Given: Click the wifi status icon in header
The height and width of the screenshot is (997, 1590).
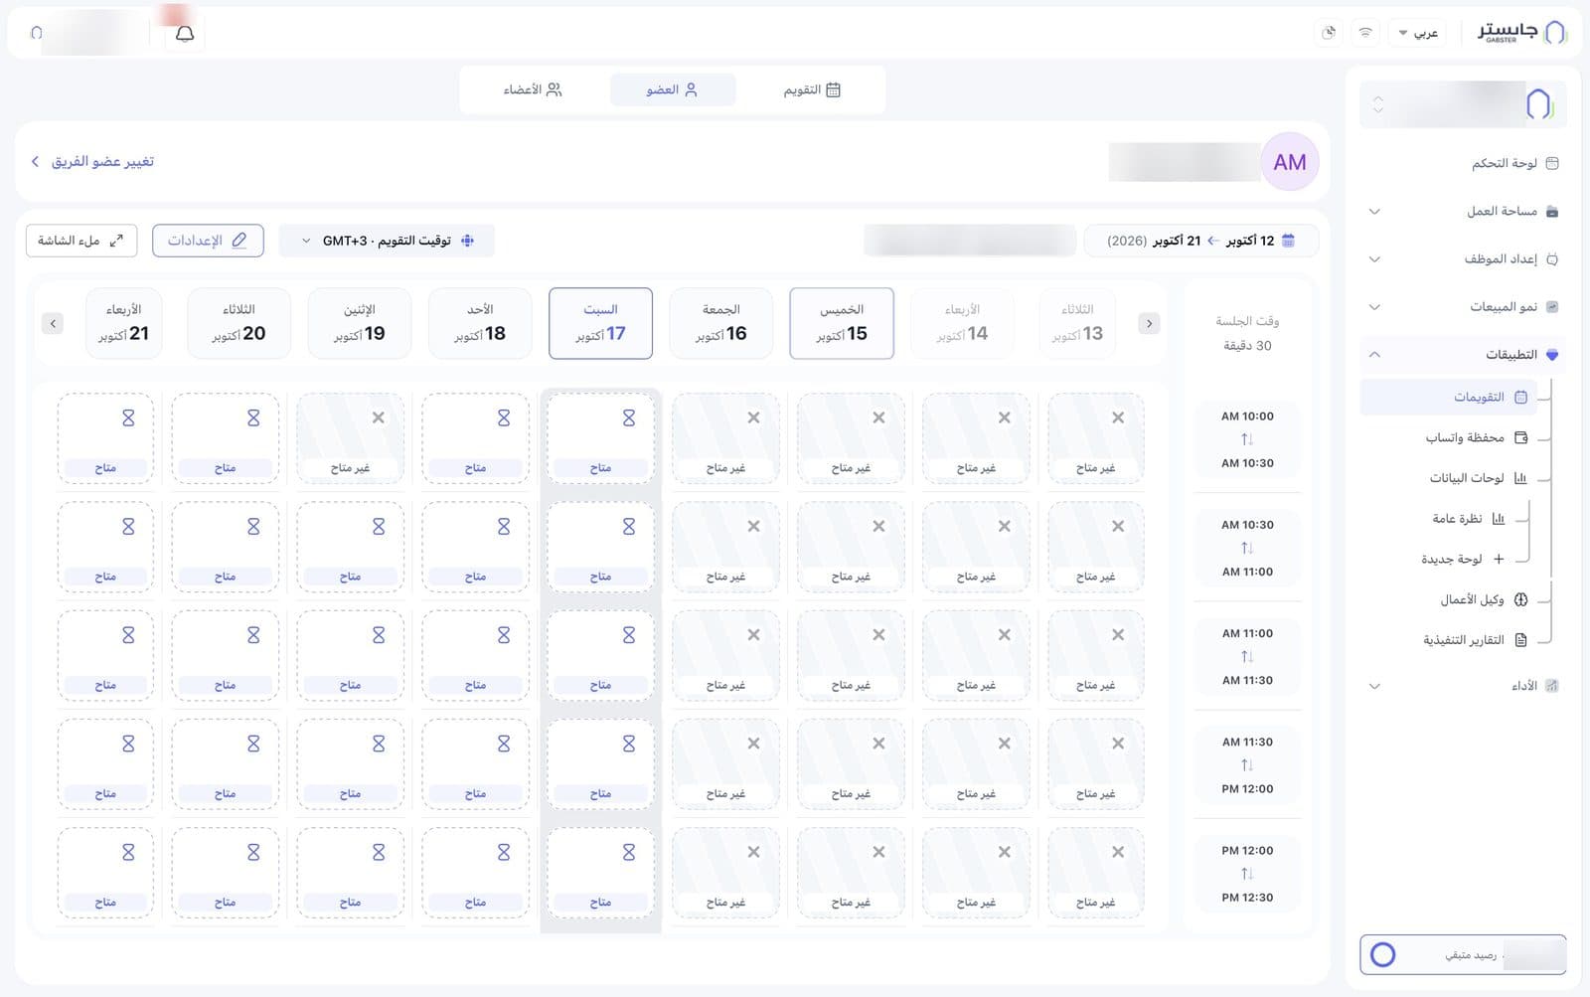Looking at the screenshot, I should tap(1365, 33).
